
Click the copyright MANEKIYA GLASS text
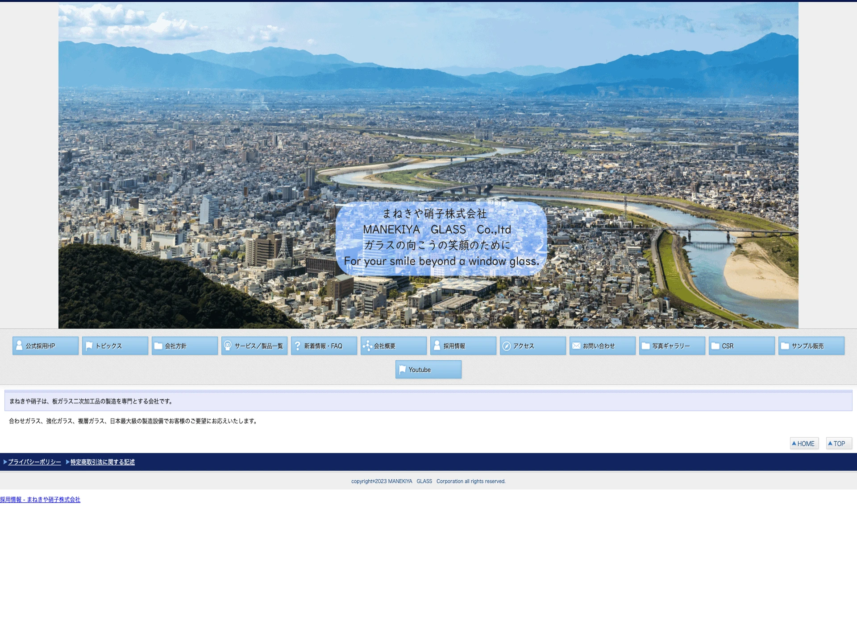coord(428,481)
